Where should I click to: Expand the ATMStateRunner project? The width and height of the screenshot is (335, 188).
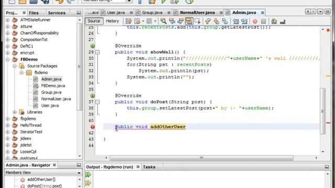click(x=7, y=20)
